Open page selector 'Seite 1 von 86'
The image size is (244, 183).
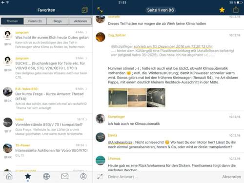tap(161, 10)
